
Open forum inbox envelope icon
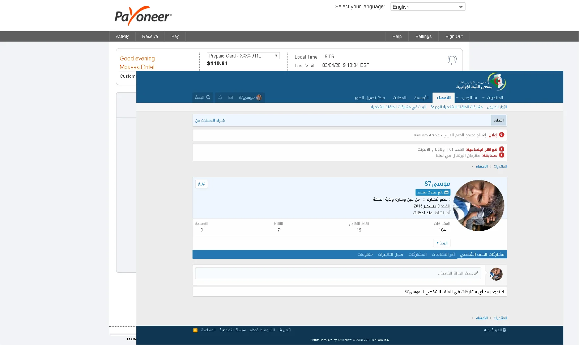tap(230, 98)
